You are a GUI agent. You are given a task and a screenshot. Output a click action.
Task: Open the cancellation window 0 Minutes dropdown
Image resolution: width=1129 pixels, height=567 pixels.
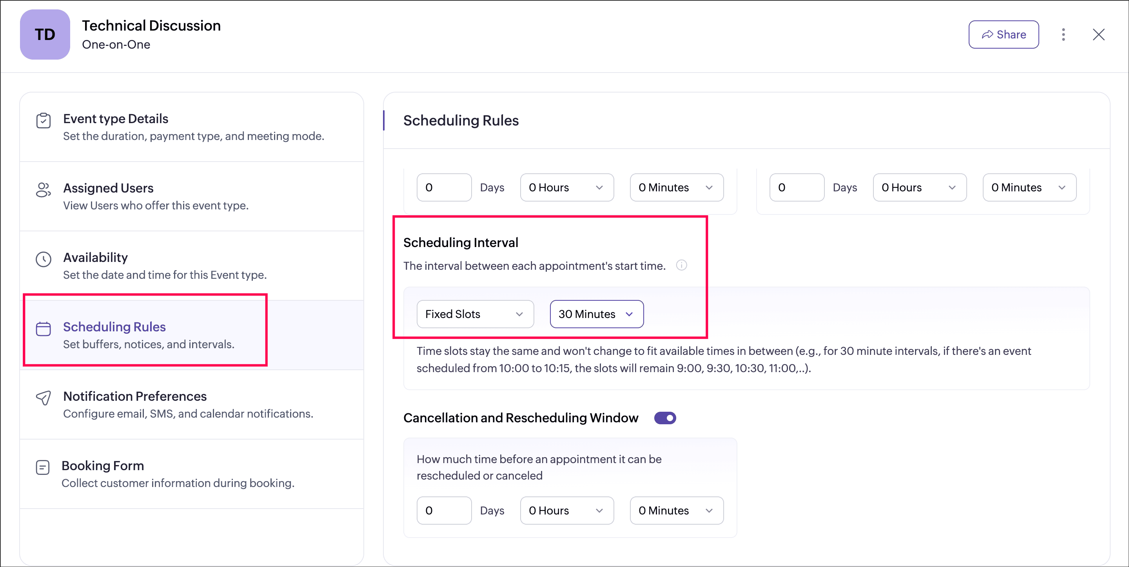676,511
